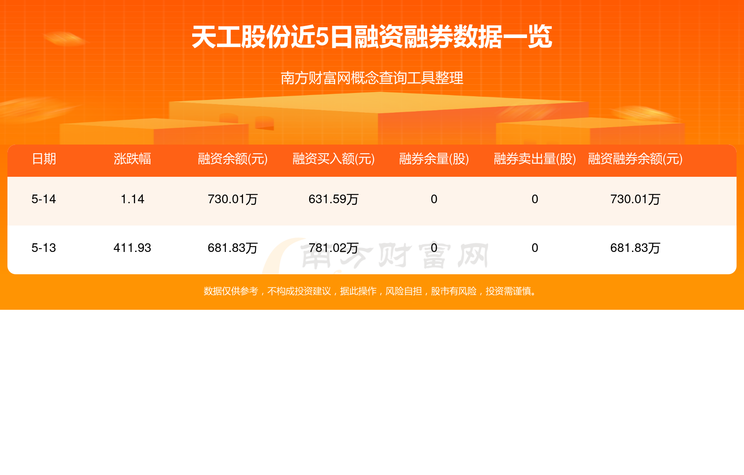Select the 融券卖出量(股) column header
The width and height of the screenshot is (744, 475).
coord(535,159)
